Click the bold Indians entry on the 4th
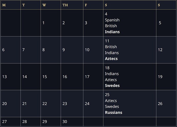Image resolution: width=177 pixels, height=127 pixels. [112, 32]
